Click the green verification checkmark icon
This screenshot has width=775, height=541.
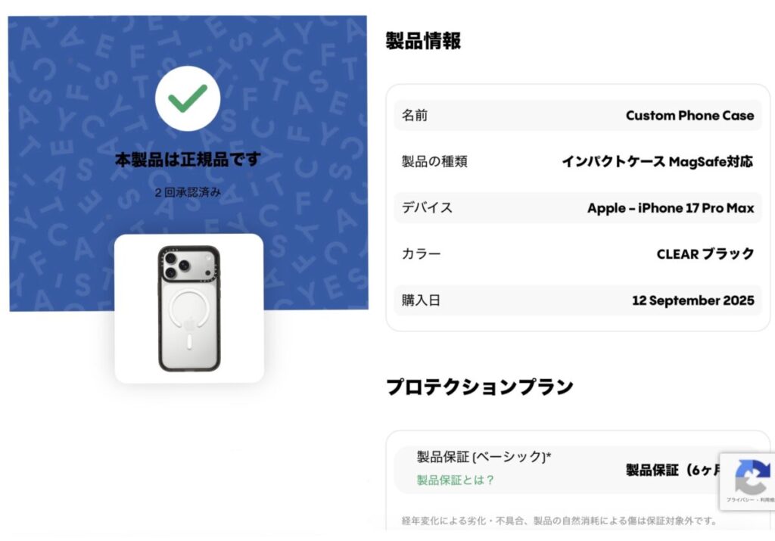[188, 98]
